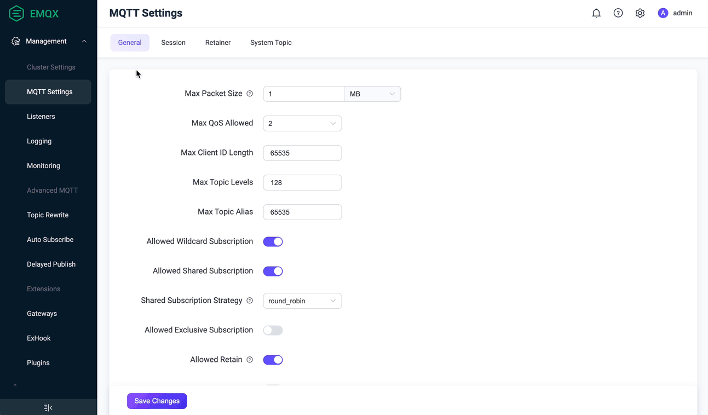View the Max Packet Size info tooltip
This screenshot has width=708, height=415.
pos(250,94)
